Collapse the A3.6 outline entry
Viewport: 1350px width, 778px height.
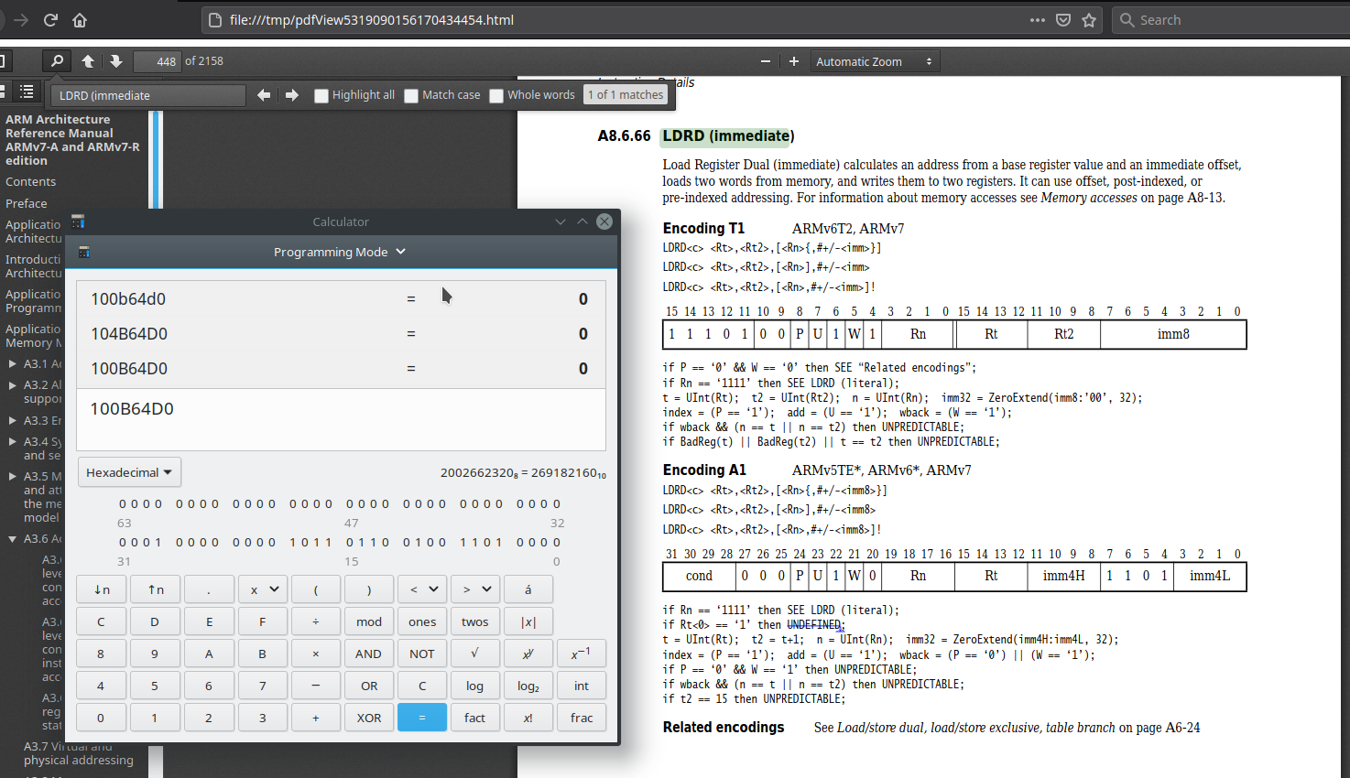[x=13, y=538]
